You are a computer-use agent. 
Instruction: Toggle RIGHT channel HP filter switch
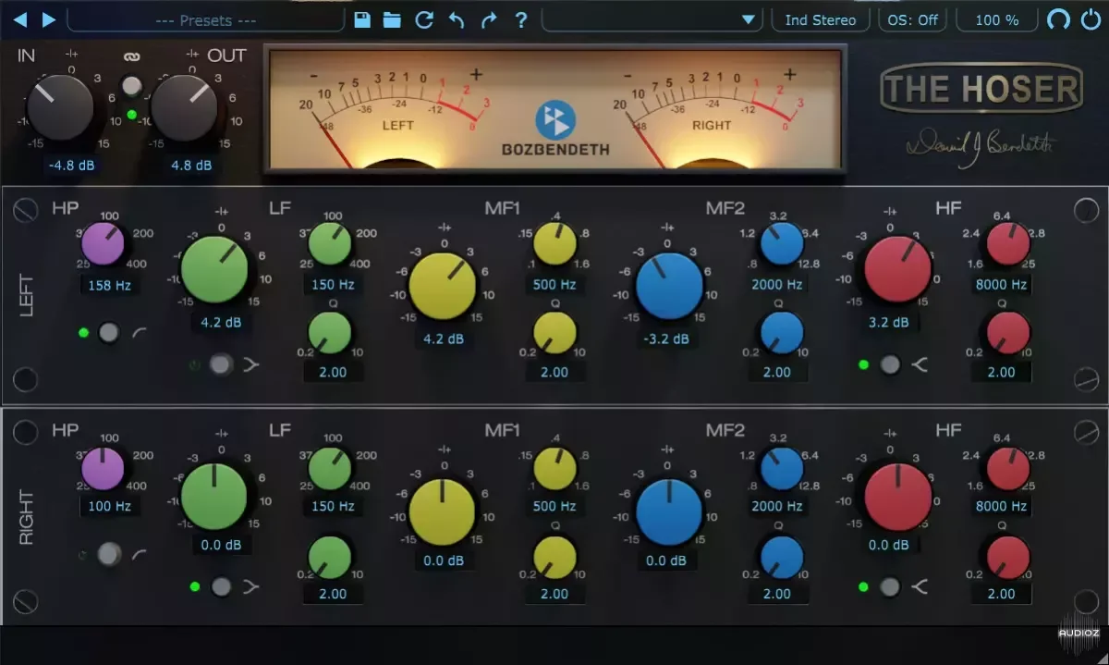[109, 554]
